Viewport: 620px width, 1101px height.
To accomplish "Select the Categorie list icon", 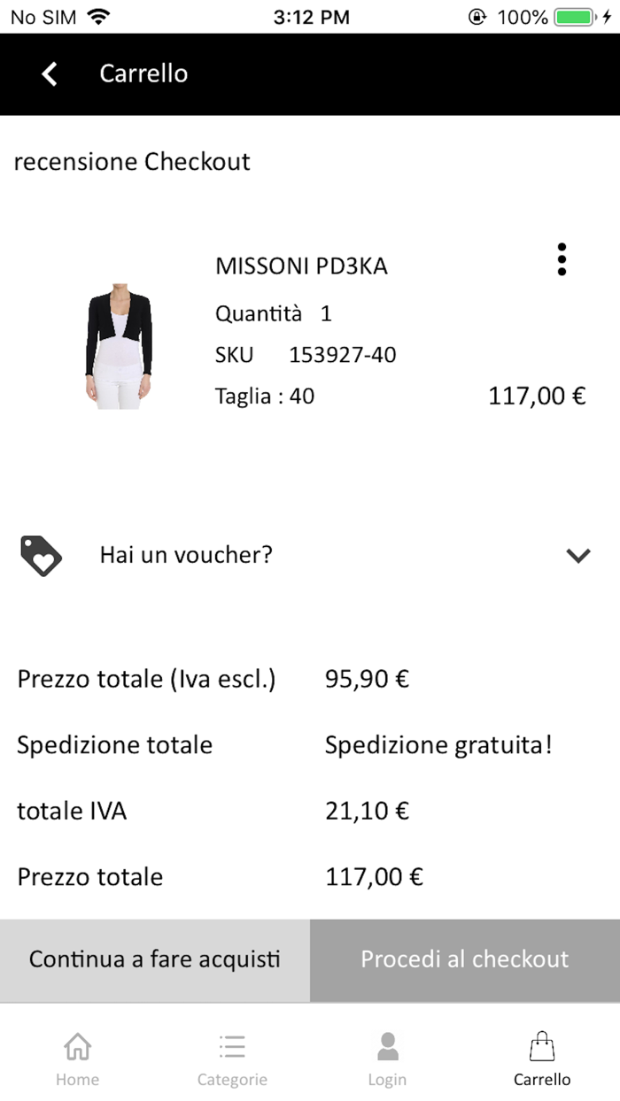I will (232, 1045).
